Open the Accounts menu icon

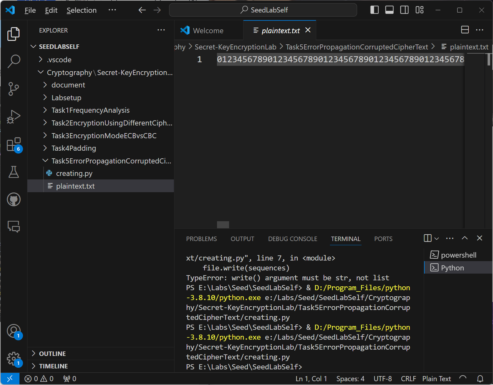click(x=14, y=331)
